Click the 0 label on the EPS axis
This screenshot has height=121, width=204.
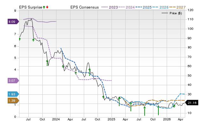coord(15,117)
